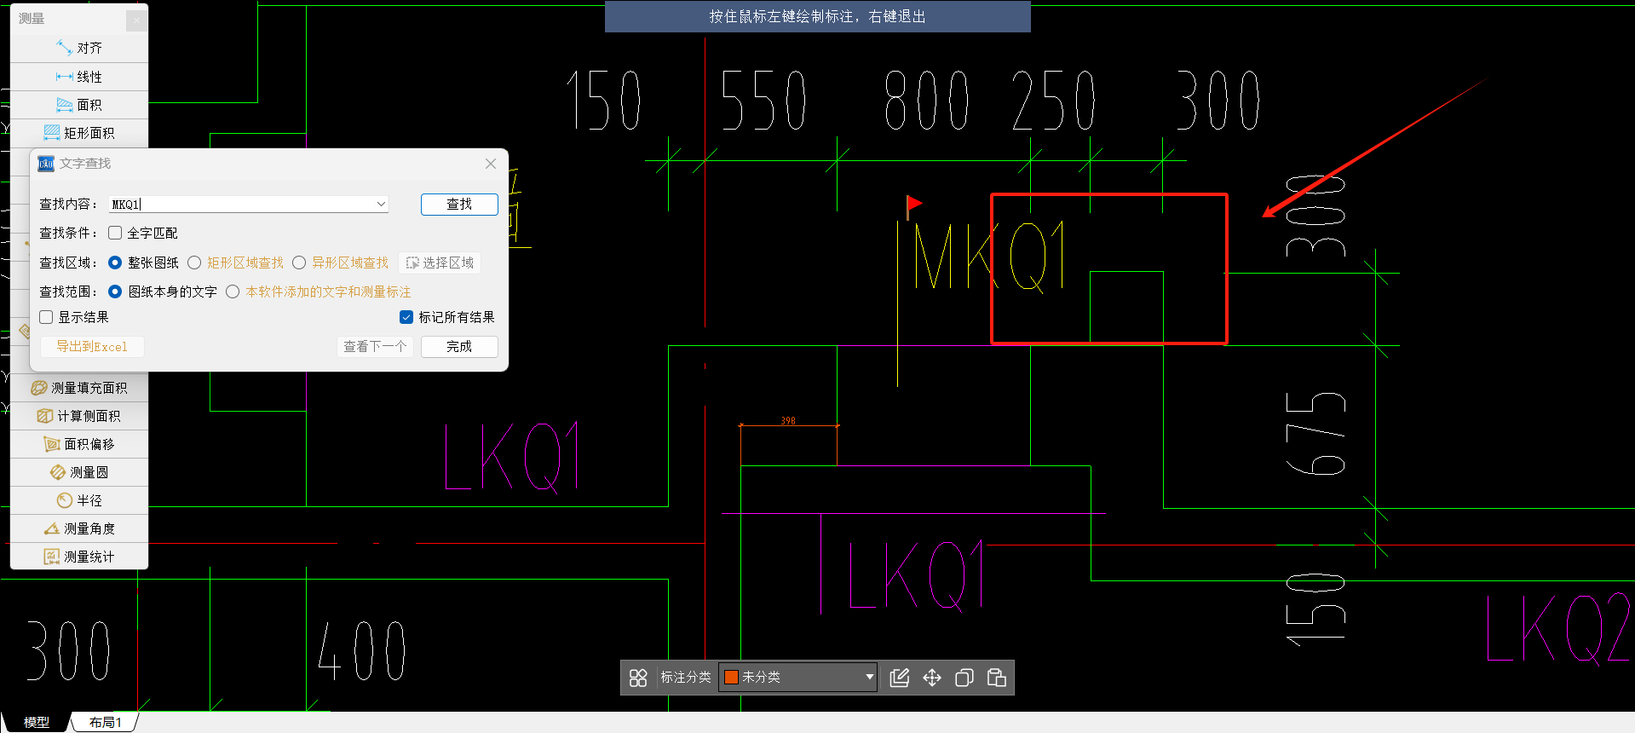Select the 异形区域查找 radio option
The width and height of the screenshot is (1635, 733).
point(299,263)
